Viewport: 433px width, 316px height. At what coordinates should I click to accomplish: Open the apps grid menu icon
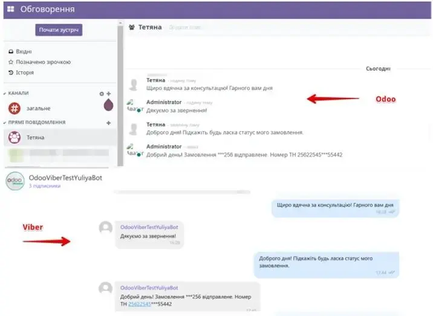point(10,10)
